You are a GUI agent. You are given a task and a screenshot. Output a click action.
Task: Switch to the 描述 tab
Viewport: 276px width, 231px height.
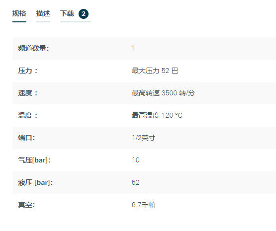[x=43, y=13]
